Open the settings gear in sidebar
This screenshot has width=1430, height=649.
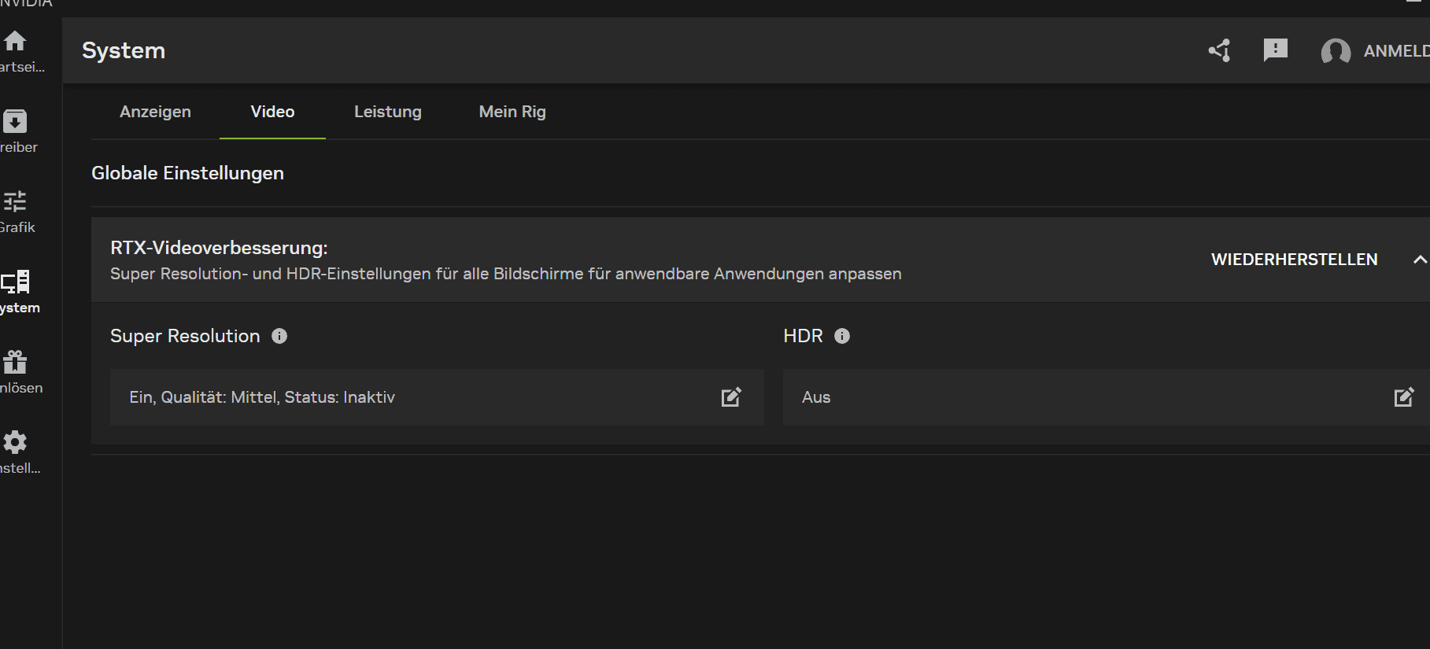[15, 442]
